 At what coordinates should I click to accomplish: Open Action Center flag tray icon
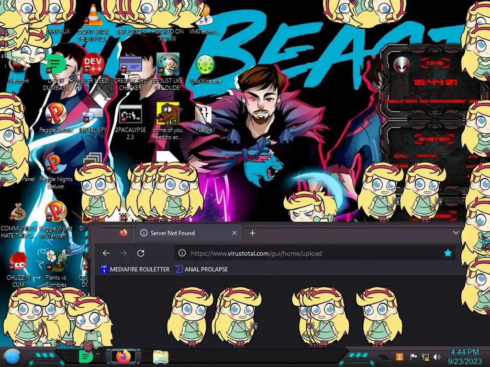coord(414,356)
